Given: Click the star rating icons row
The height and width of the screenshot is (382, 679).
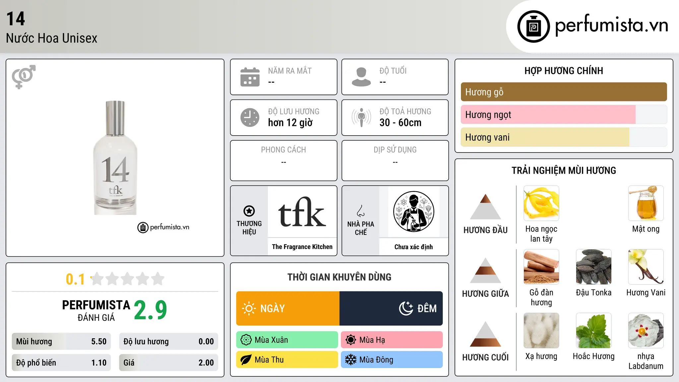Looking at the screenshot, I should tap(127, 279).
